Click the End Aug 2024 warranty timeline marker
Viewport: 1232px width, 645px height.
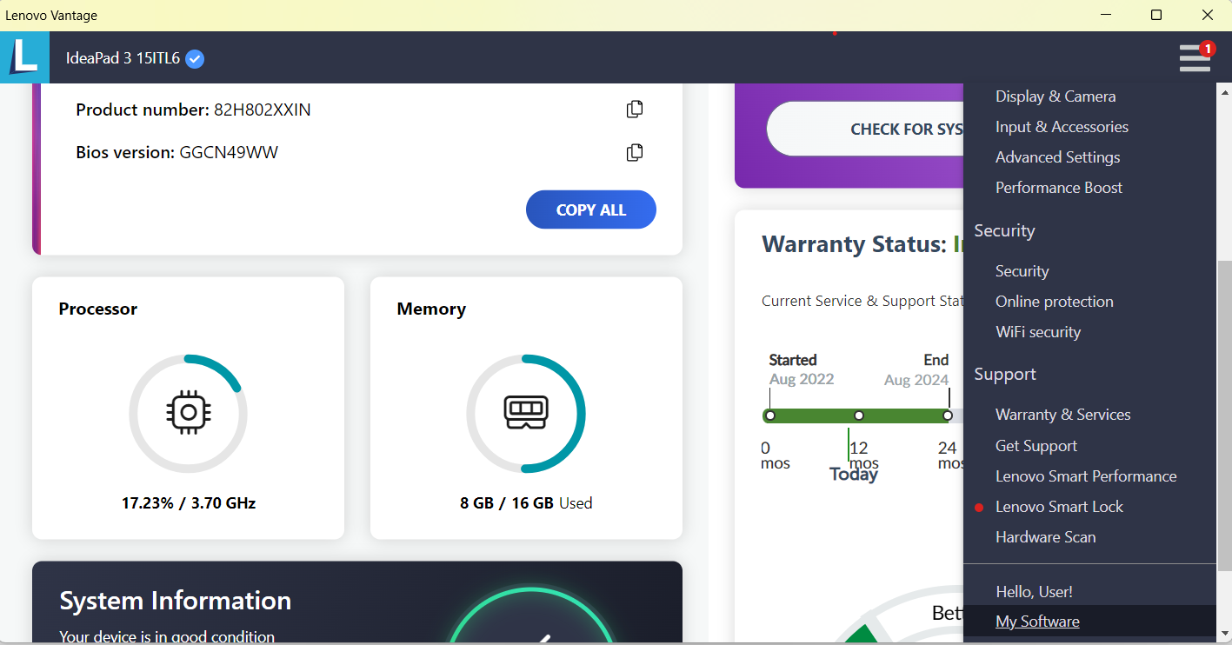pos(948,416)
